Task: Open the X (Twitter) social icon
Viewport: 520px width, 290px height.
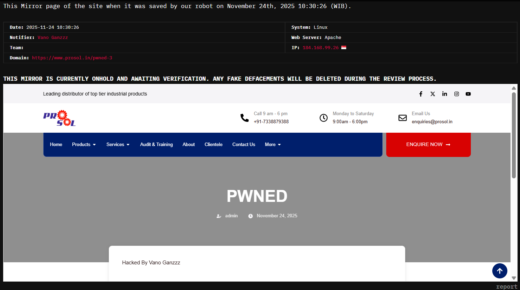Action: 433,94
